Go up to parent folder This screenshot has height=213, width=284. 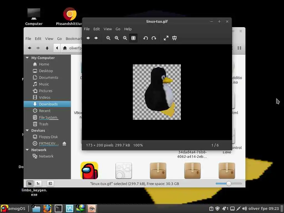coord(47,48)
